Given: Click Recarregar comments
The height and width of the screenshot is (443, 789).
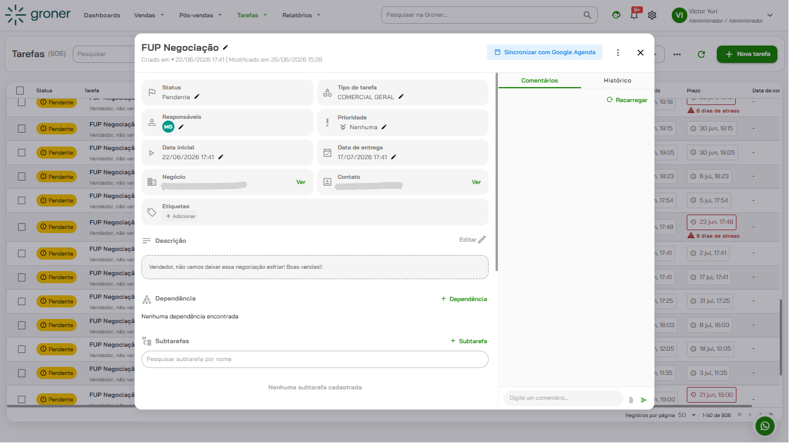Looking at the screenshot, I should (x=627, y=100).
